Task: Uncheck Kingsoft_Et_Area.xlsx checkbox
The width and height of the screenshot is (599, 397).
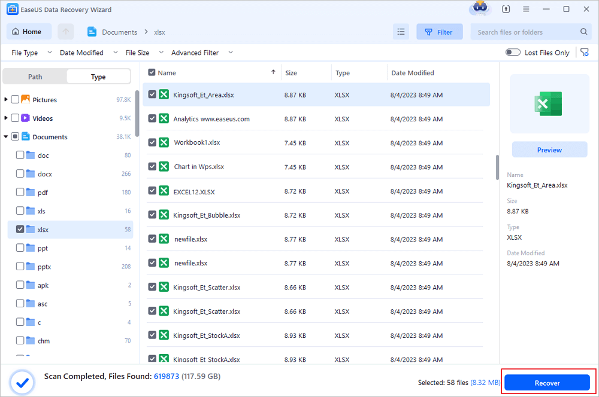Action: pos(152,94)
